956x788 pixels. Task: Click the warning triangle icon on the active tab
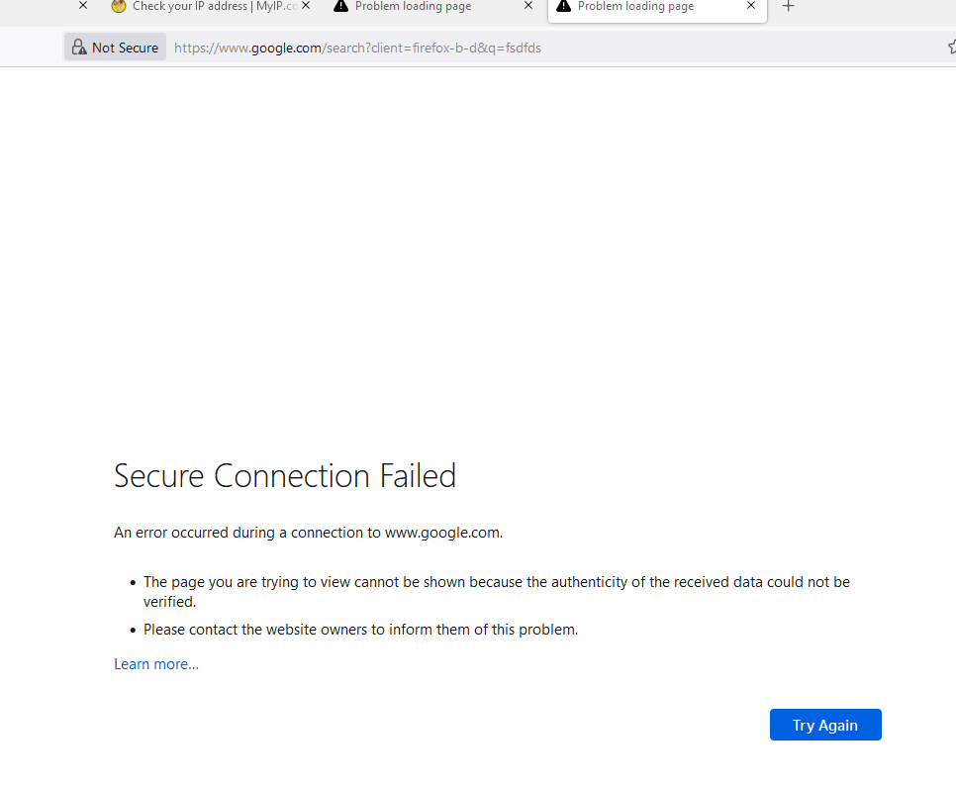[563, 6]
